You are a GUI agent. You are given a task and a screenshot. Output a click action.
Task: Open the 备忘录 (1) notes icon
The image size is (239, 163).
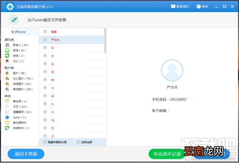click(x=7, y=101)
